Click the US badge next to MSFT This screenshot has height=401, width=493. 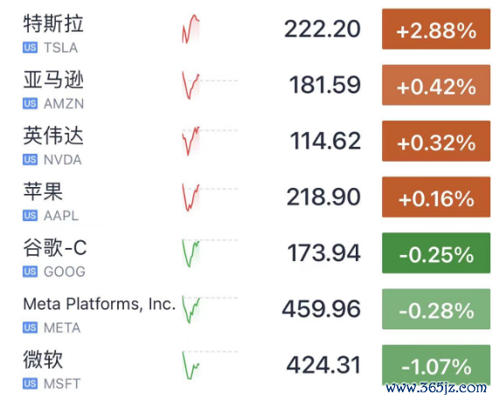click(x=31, y=384)
